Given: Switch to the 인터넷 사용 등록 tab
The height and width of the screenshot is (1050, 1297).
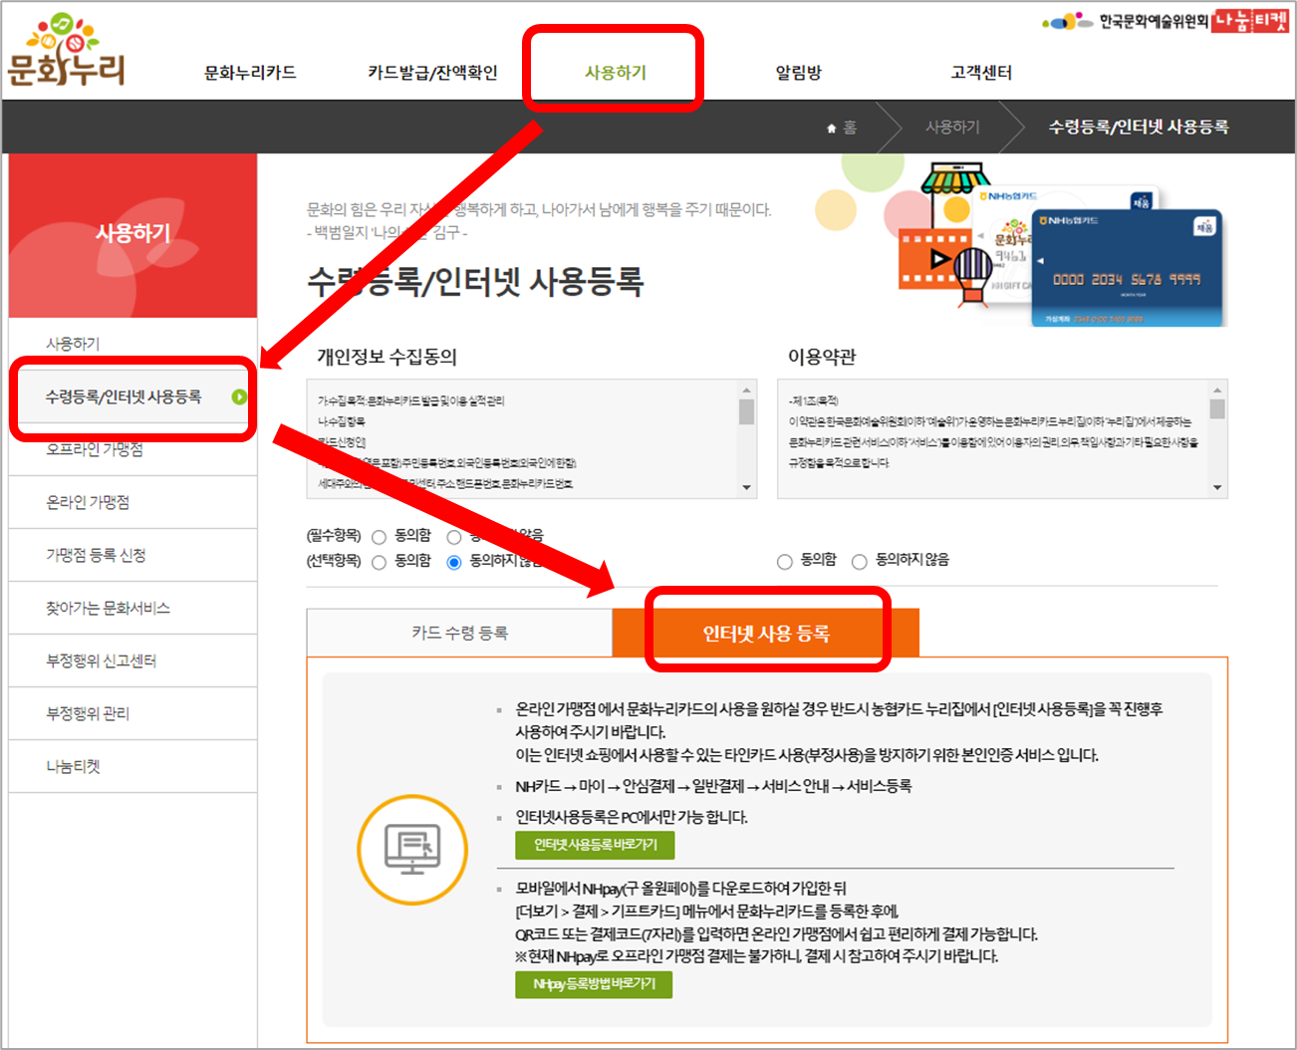Looking at the screenshot, I should 765,633.
